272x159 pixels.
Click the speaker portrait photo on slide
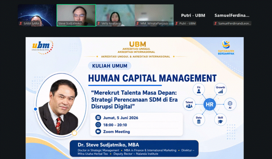coord(61,105)
